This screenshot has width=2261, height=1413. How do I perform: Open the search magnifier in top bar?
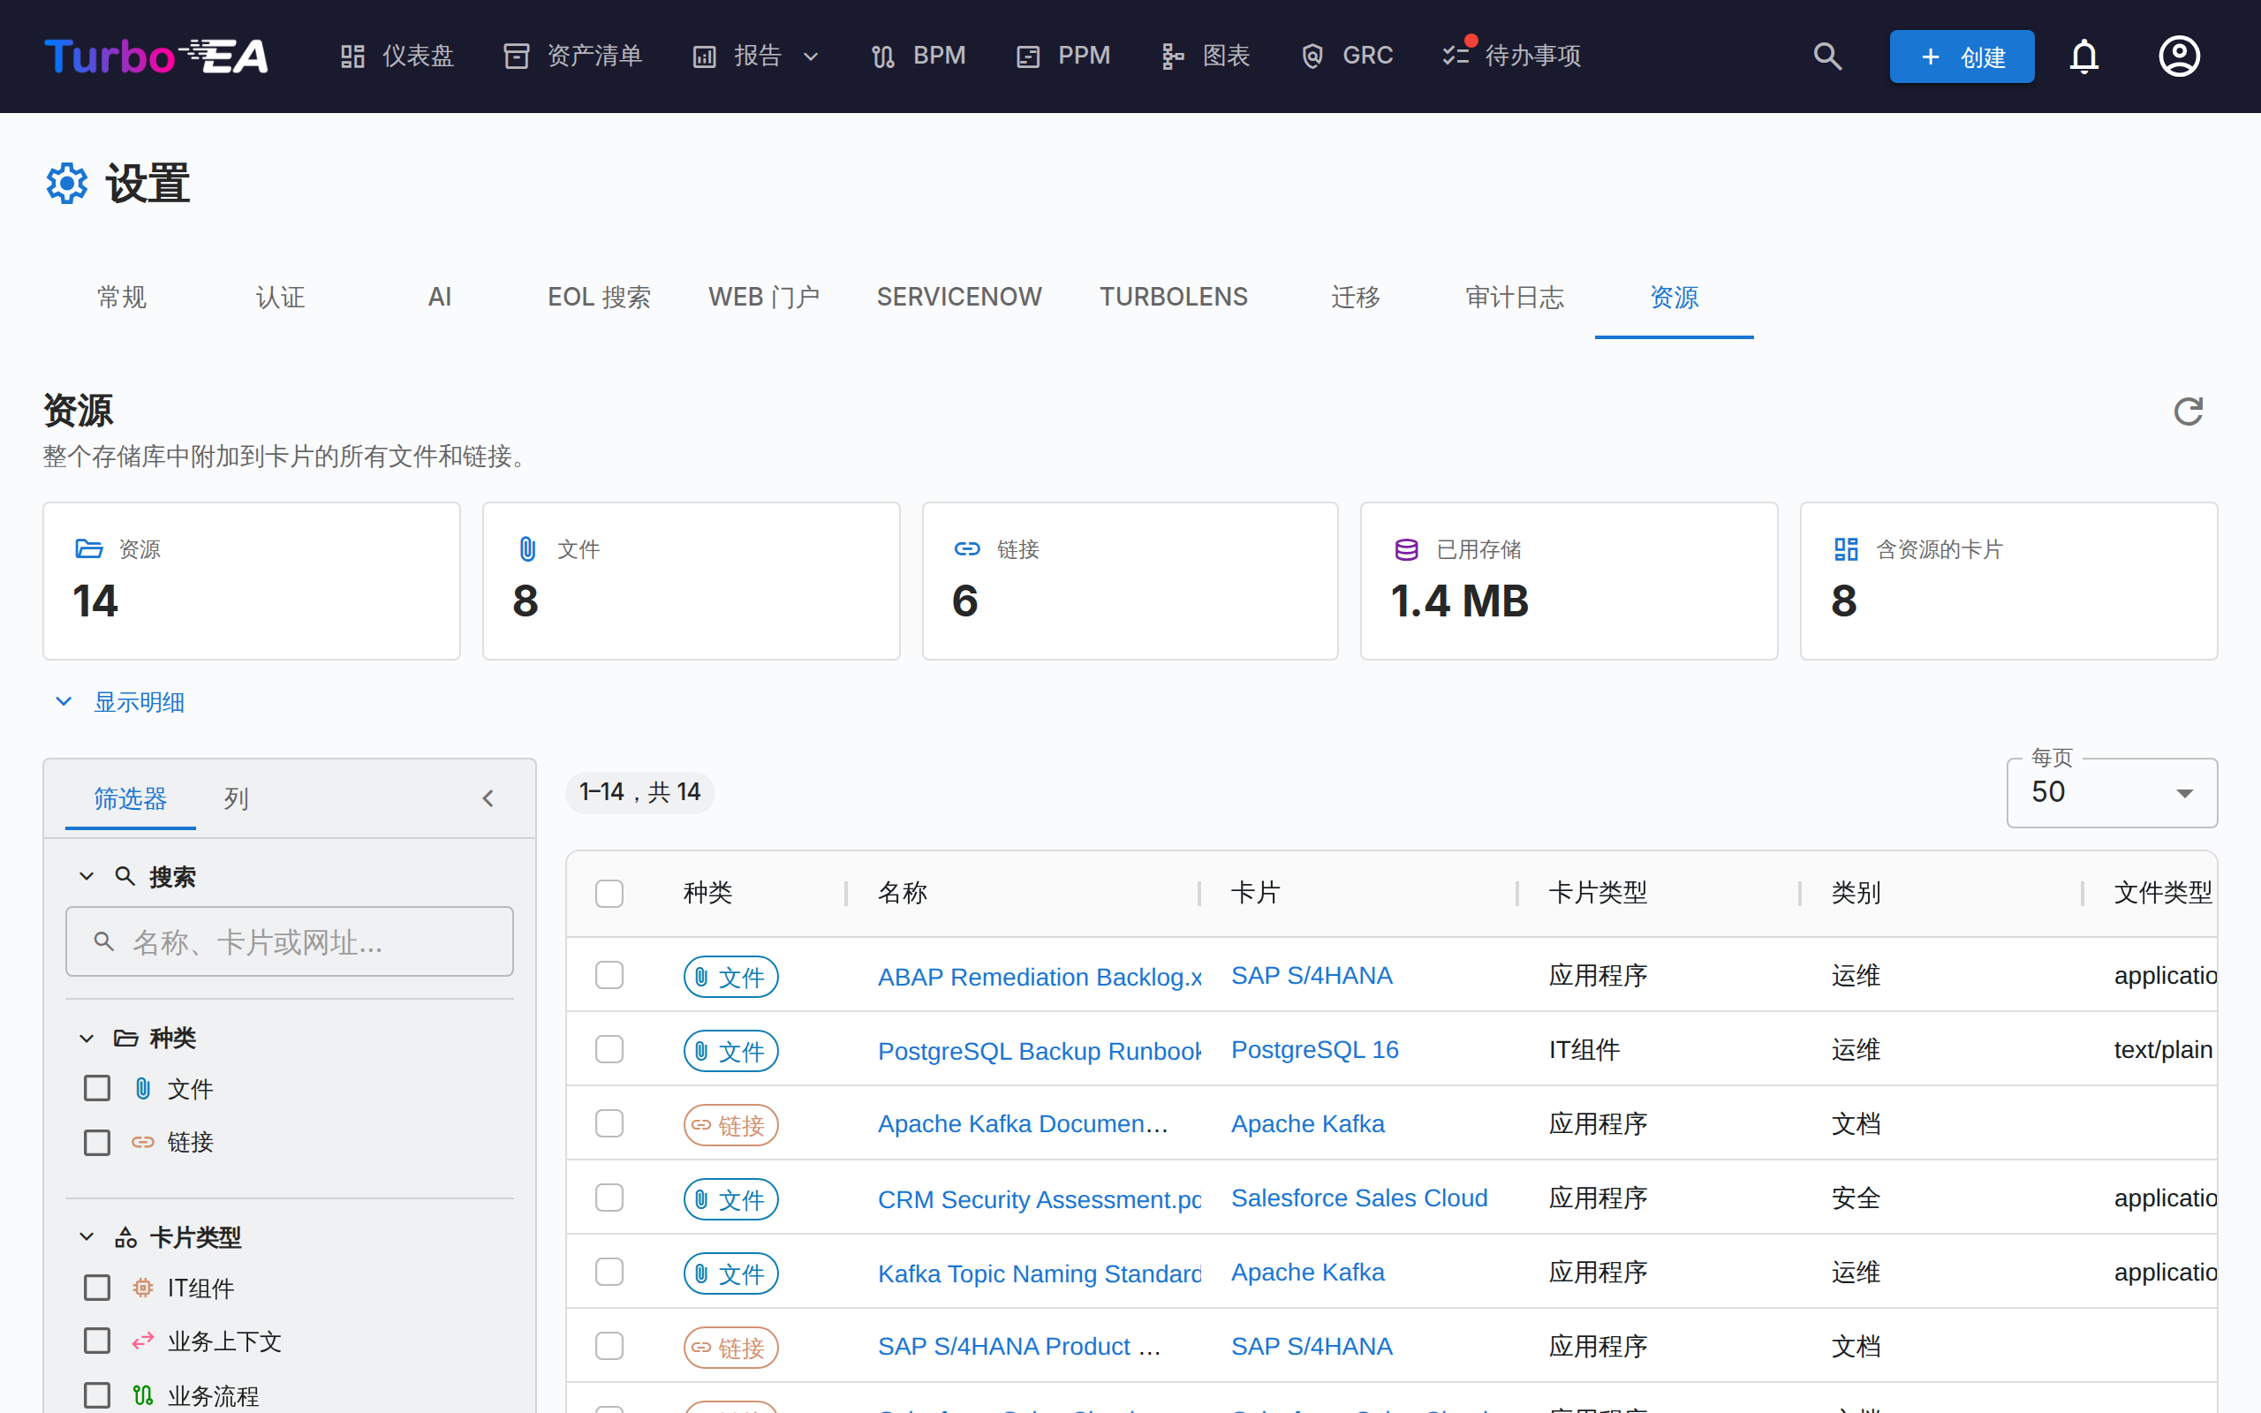(x=1827, y=56)
